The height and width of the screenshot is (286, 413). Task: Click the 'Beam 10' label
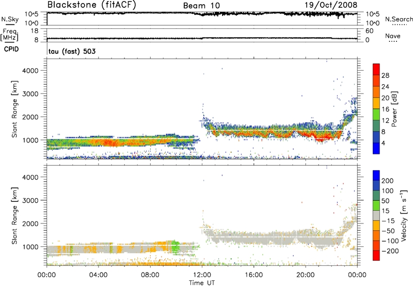(201, 6)
